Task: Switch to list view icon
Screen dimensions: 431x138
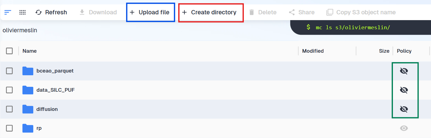Action: (x=8, y=12)
